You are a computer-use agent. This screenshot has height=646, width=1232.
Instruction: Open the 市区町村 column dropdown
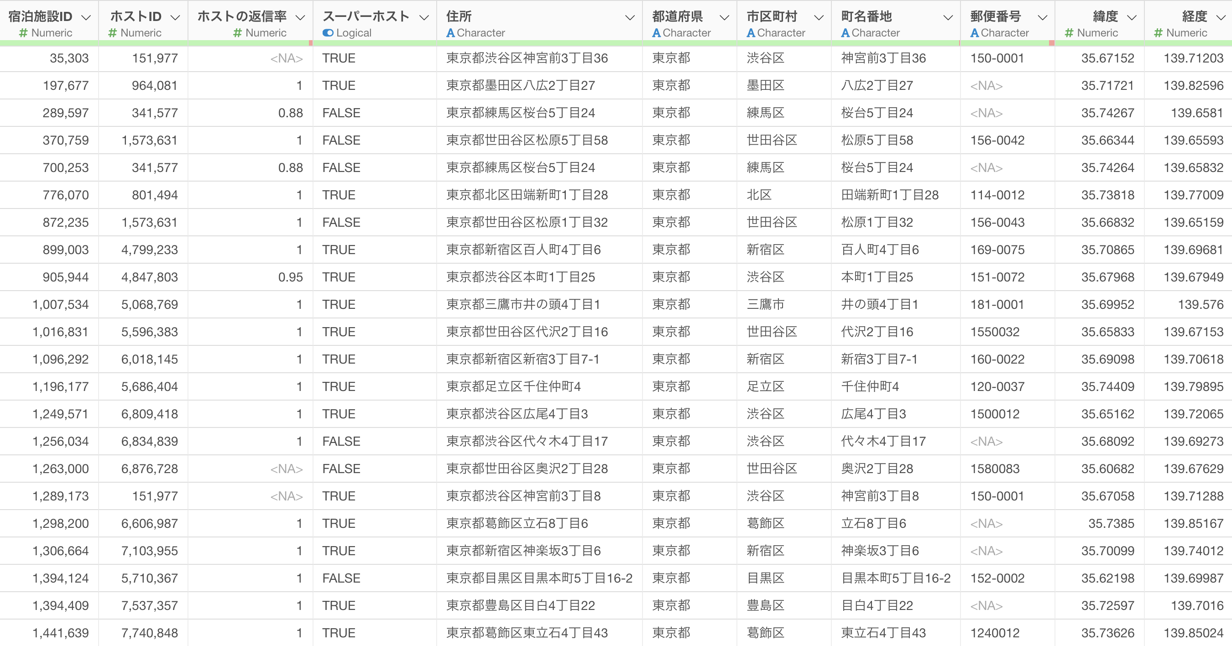pos(819,18)
